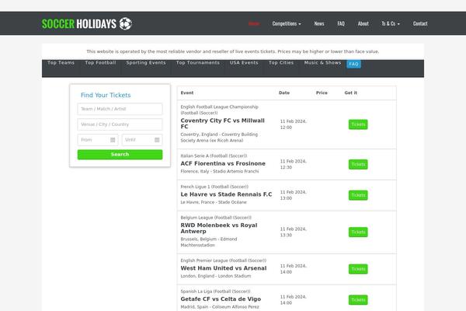Image resolution: width=466 pixels, height=311 pixels.
Task: Open Le Havre vs Stade Rennais F.C event
Action: [x=226, y=194]
